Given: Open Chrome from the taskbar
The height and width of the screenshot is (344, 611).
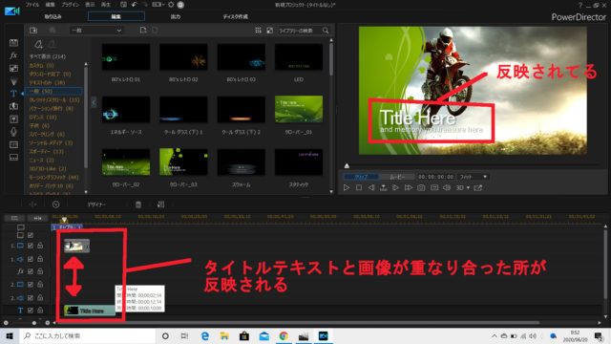Looking at the screenshot, I should [284, 335].
